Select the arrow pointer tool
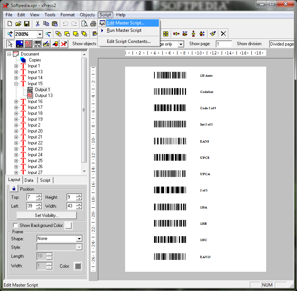This screenshot has height=291, width=297. [x=10, y=44]
